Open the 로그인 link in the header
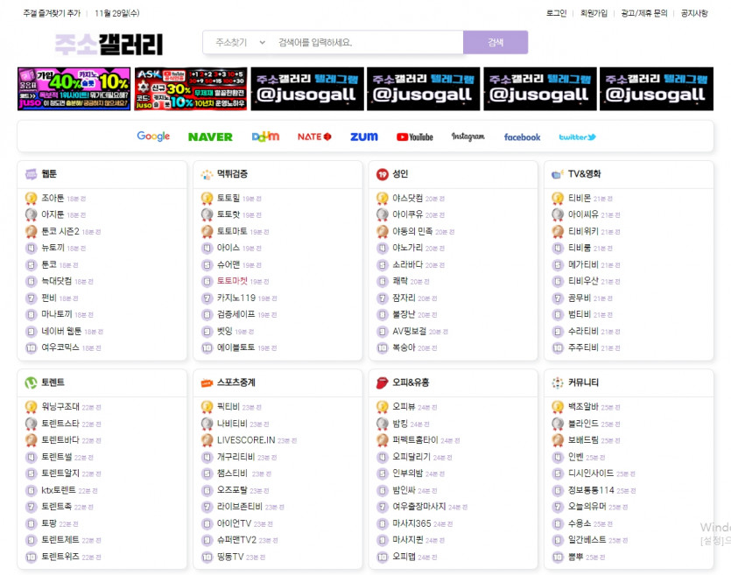 pos(556,14)
